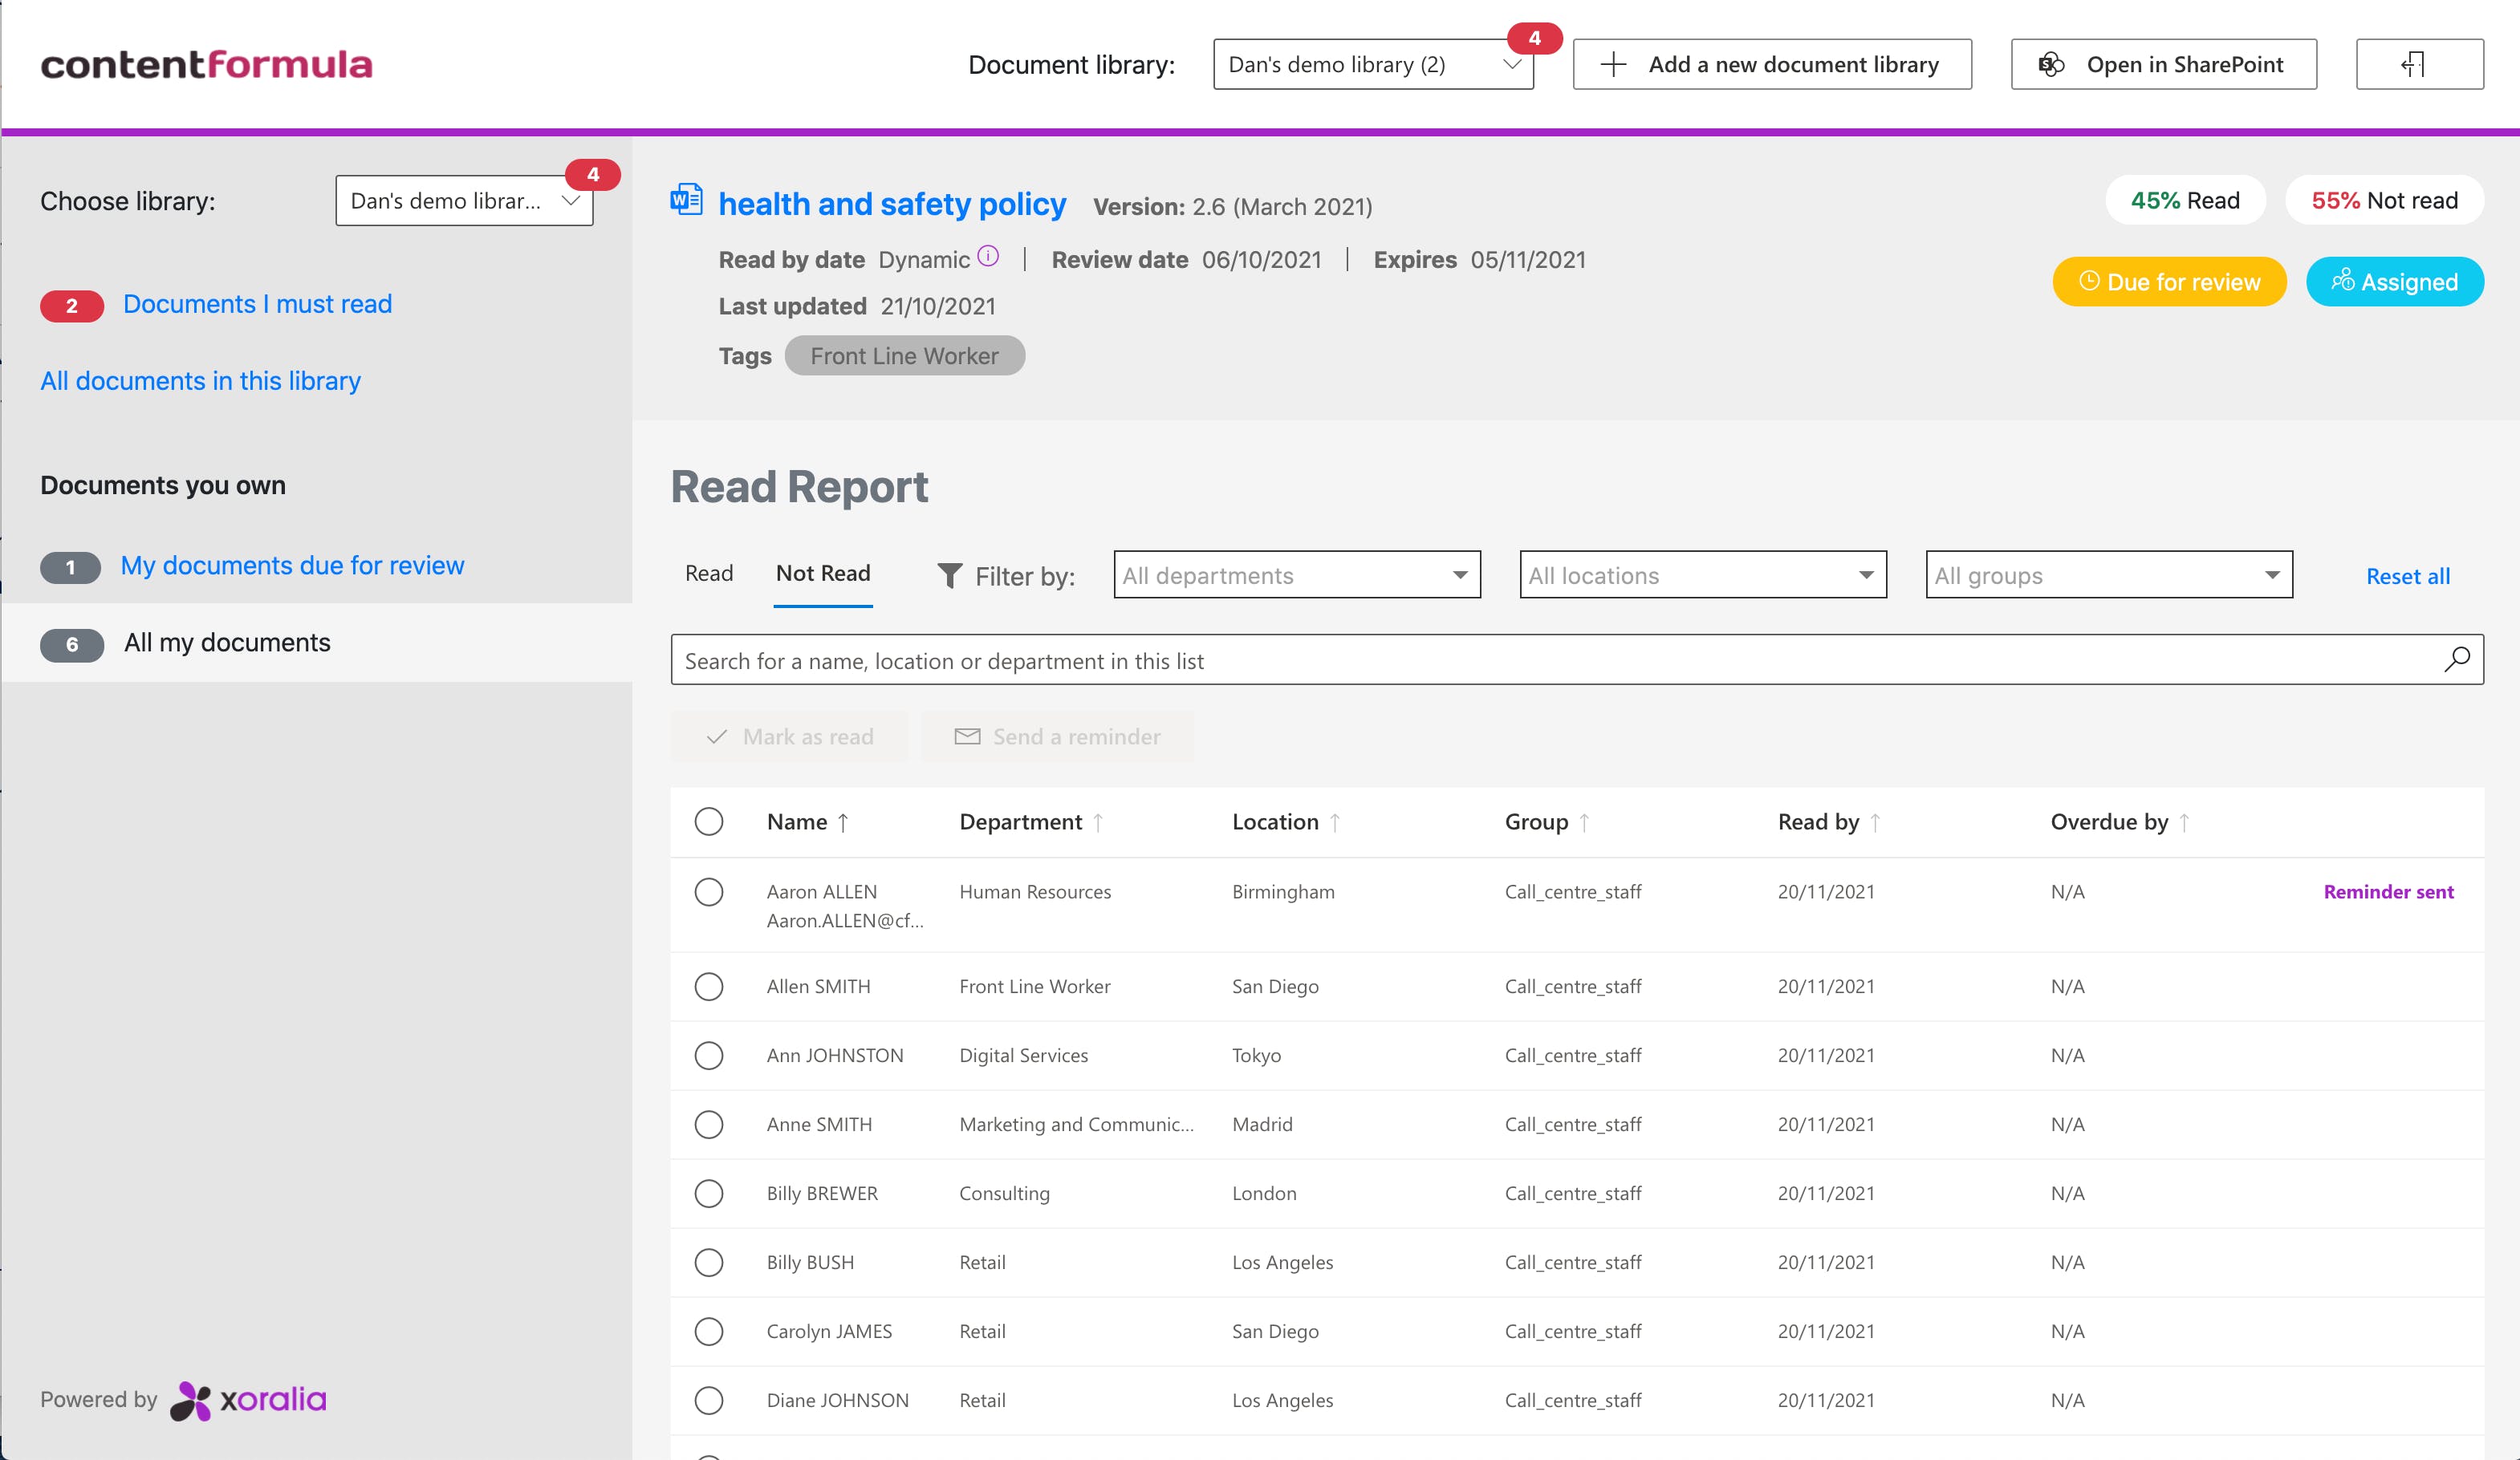2520x1460 pixels.
Task: Click the Dynamic read-by-date info icon
Action: click(x=988, y=256)
